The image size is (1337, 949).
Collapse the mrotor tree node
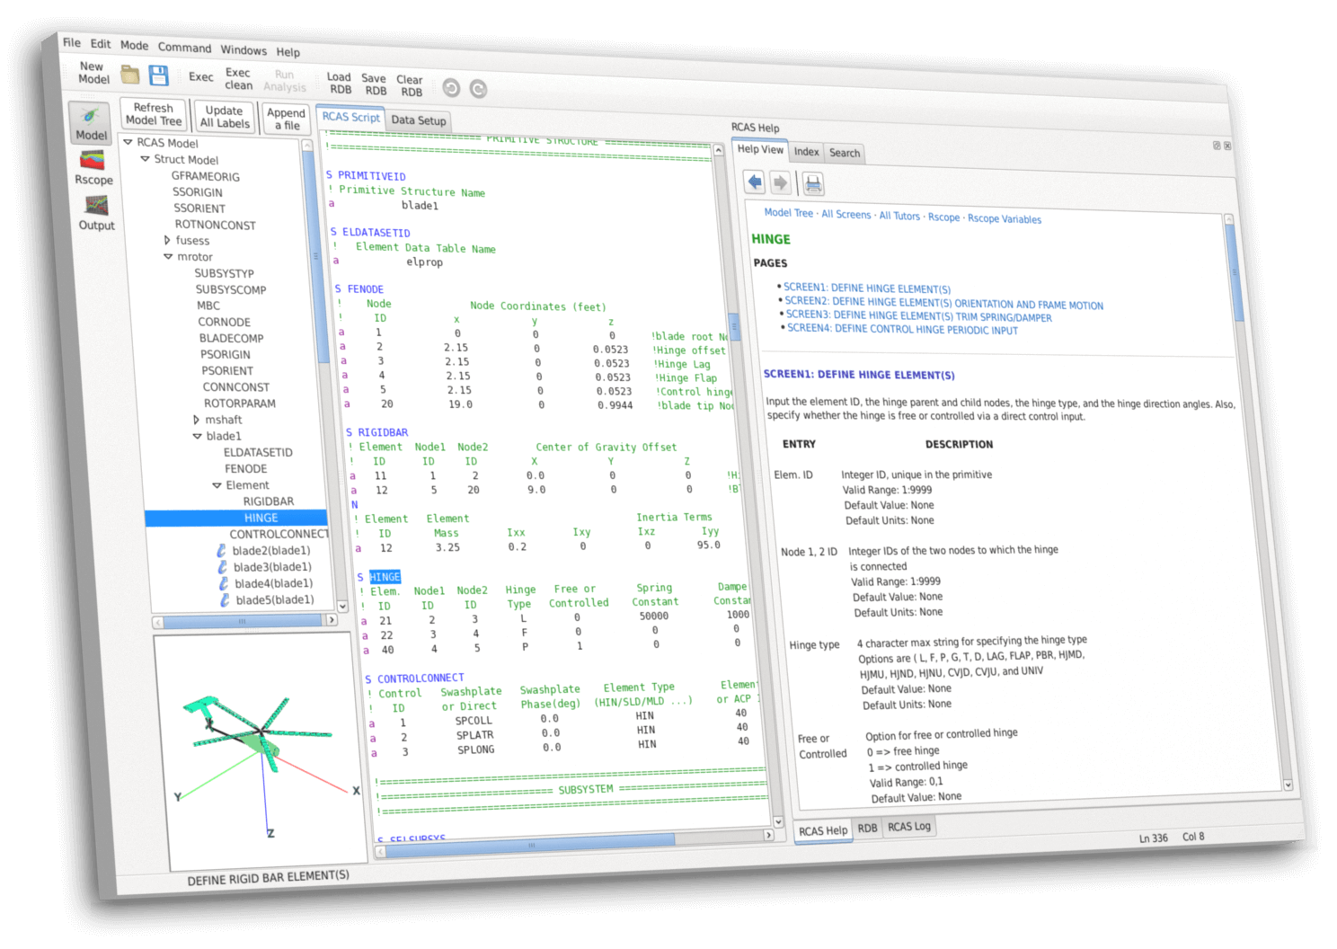pos(168,256)
